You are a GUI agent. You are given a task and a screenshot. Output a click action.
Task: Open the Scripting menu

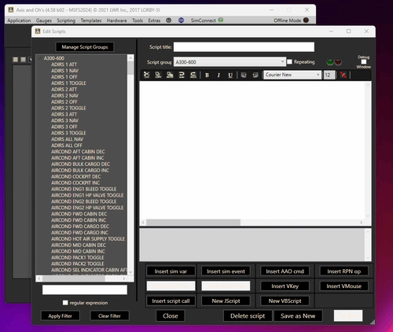tap(66, 20)
